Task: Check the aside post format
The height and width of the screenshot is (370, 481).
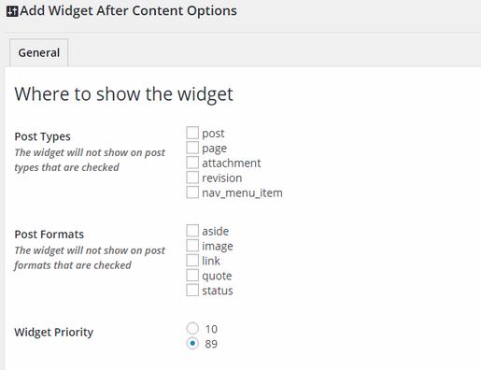Action: point(192,231)
